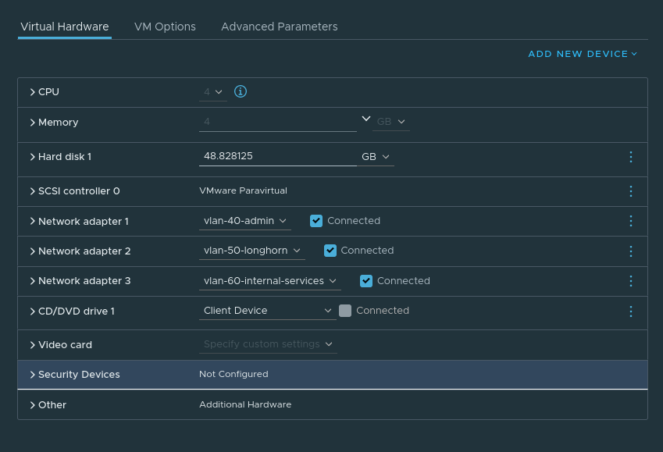663x452 pixels.
Task: Click the Memory size input field
Action: coord(278,122)
